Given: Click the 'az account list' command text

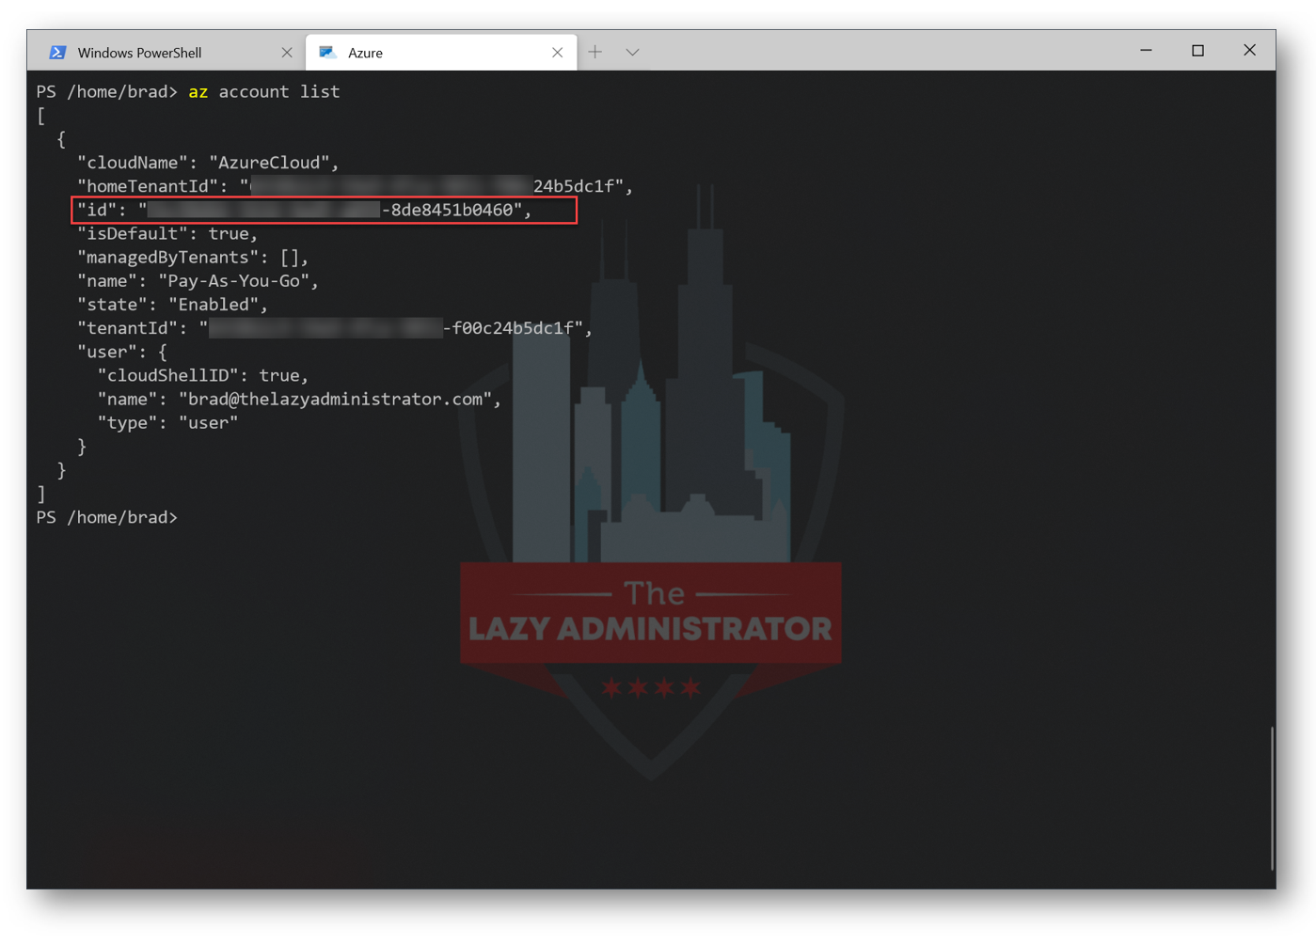Looking at the screenshot, I should click(x=264, y=92).
